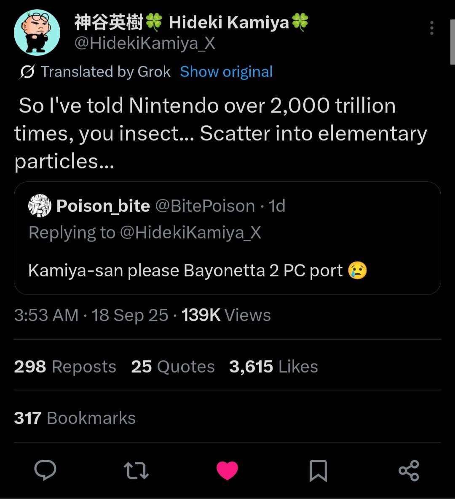This screenshot has width=455, height=499.
Task: Open the @HidekiKamiya_X handle under the name
Action: tap(145, 43)
